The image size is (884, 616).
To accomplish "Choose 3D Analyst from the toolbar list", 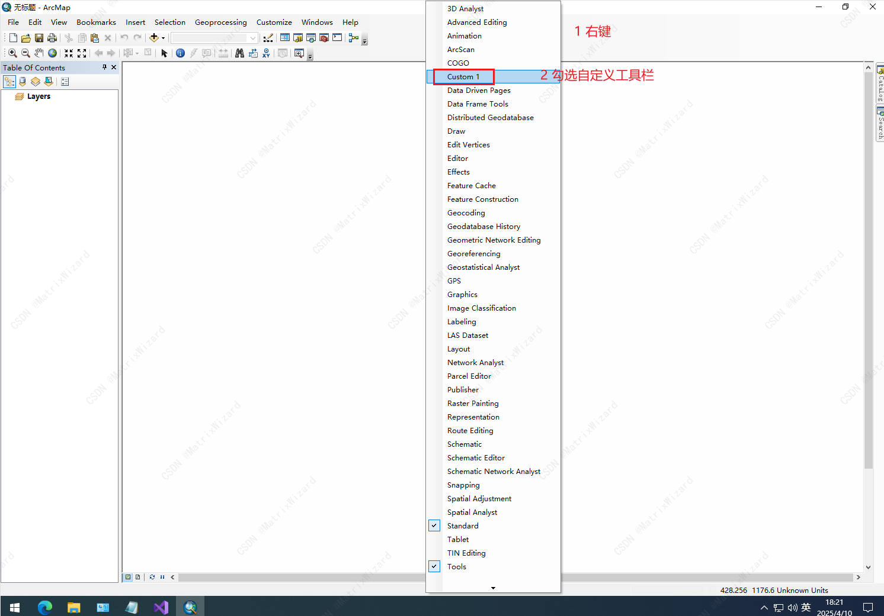I will click(x=493, y=8).
